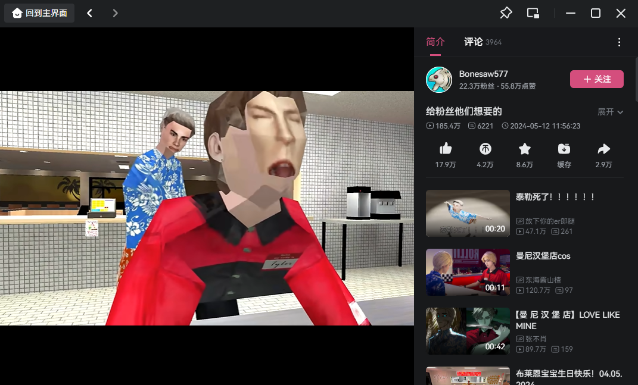Screen dimensions: 638x385
Task: Return to main interface via 回到主界面
Action: click(x=39, y=13)
